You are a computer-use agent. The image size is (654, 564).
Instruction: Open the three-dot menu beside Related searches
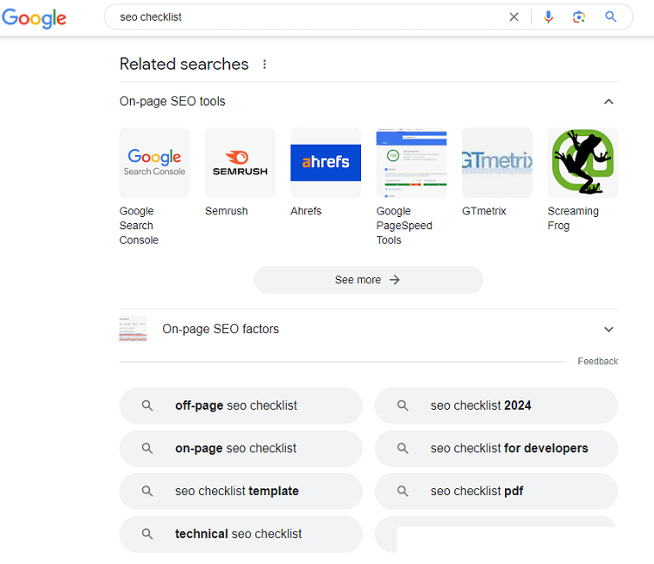[x=264, y=65]
